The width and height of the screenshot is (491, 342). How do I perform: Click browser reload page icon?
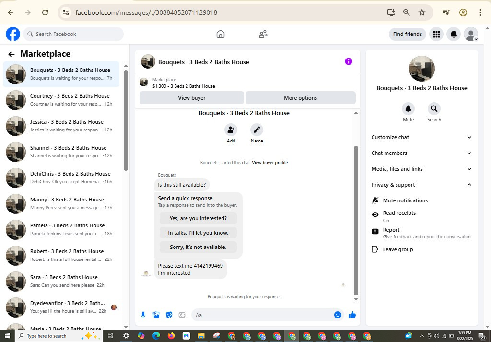[x=45, y=12]
